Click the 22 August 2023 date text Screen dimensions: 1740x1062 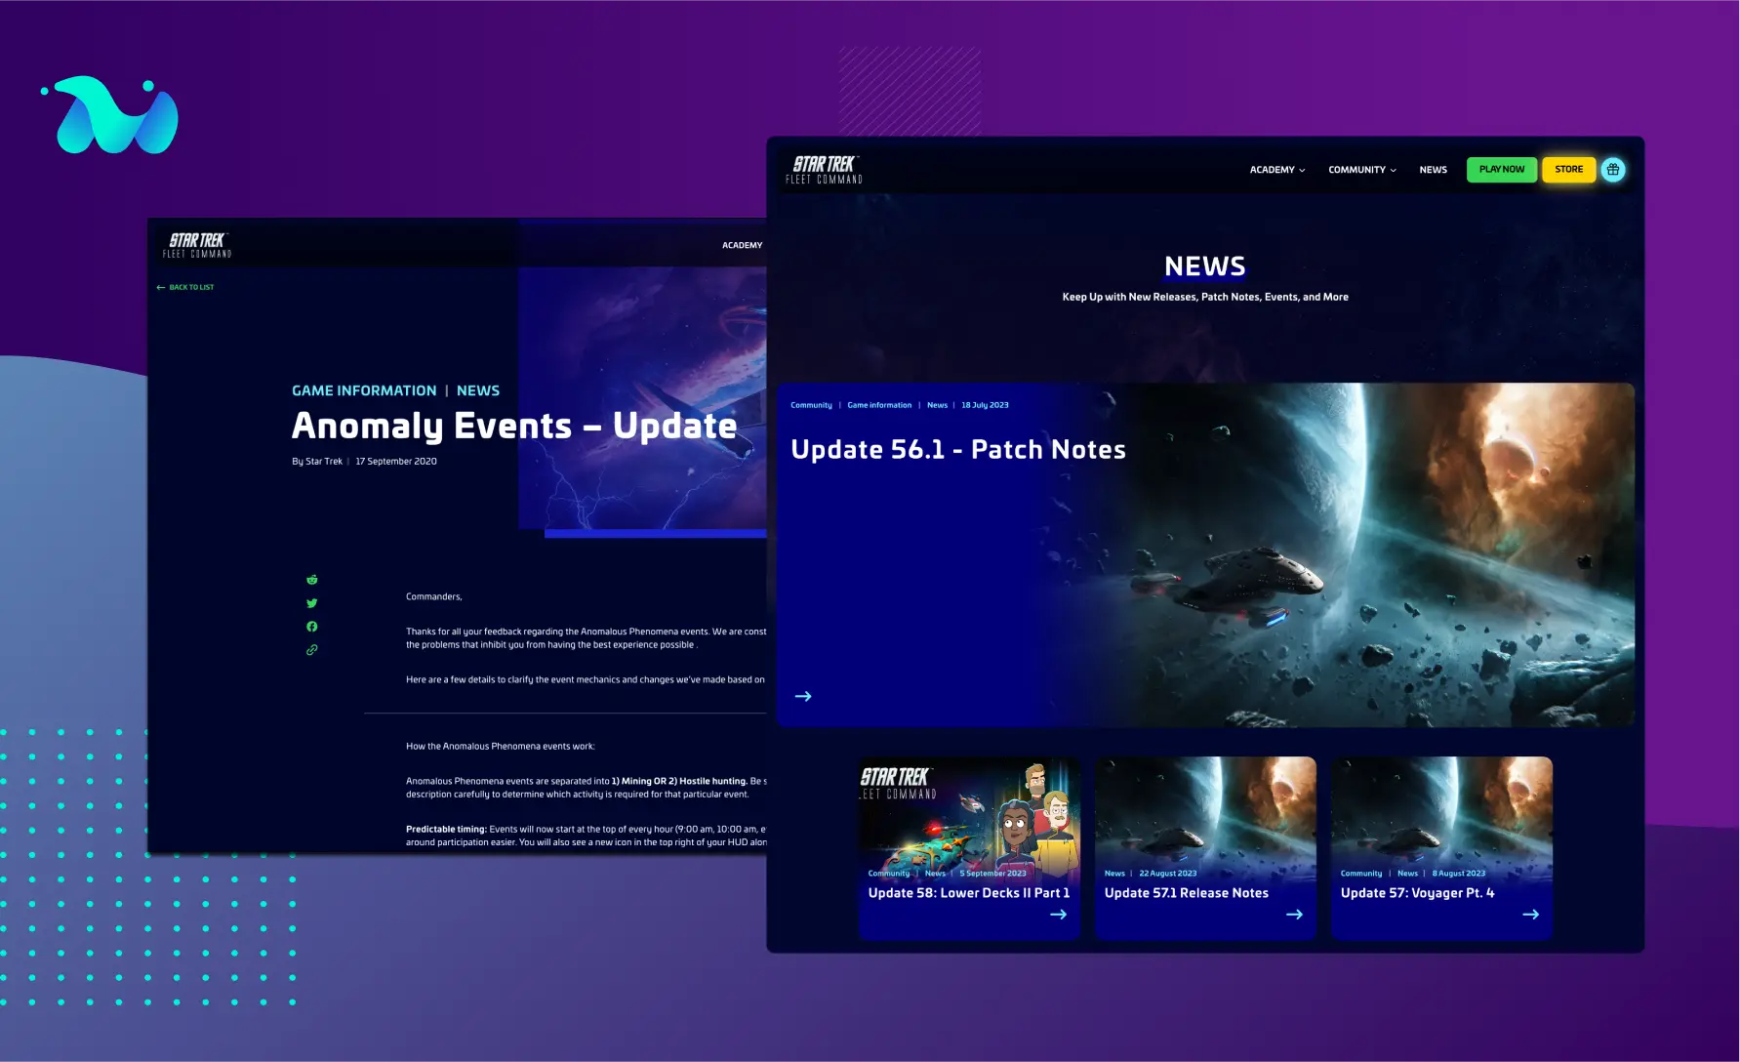tap(1168, 874)
